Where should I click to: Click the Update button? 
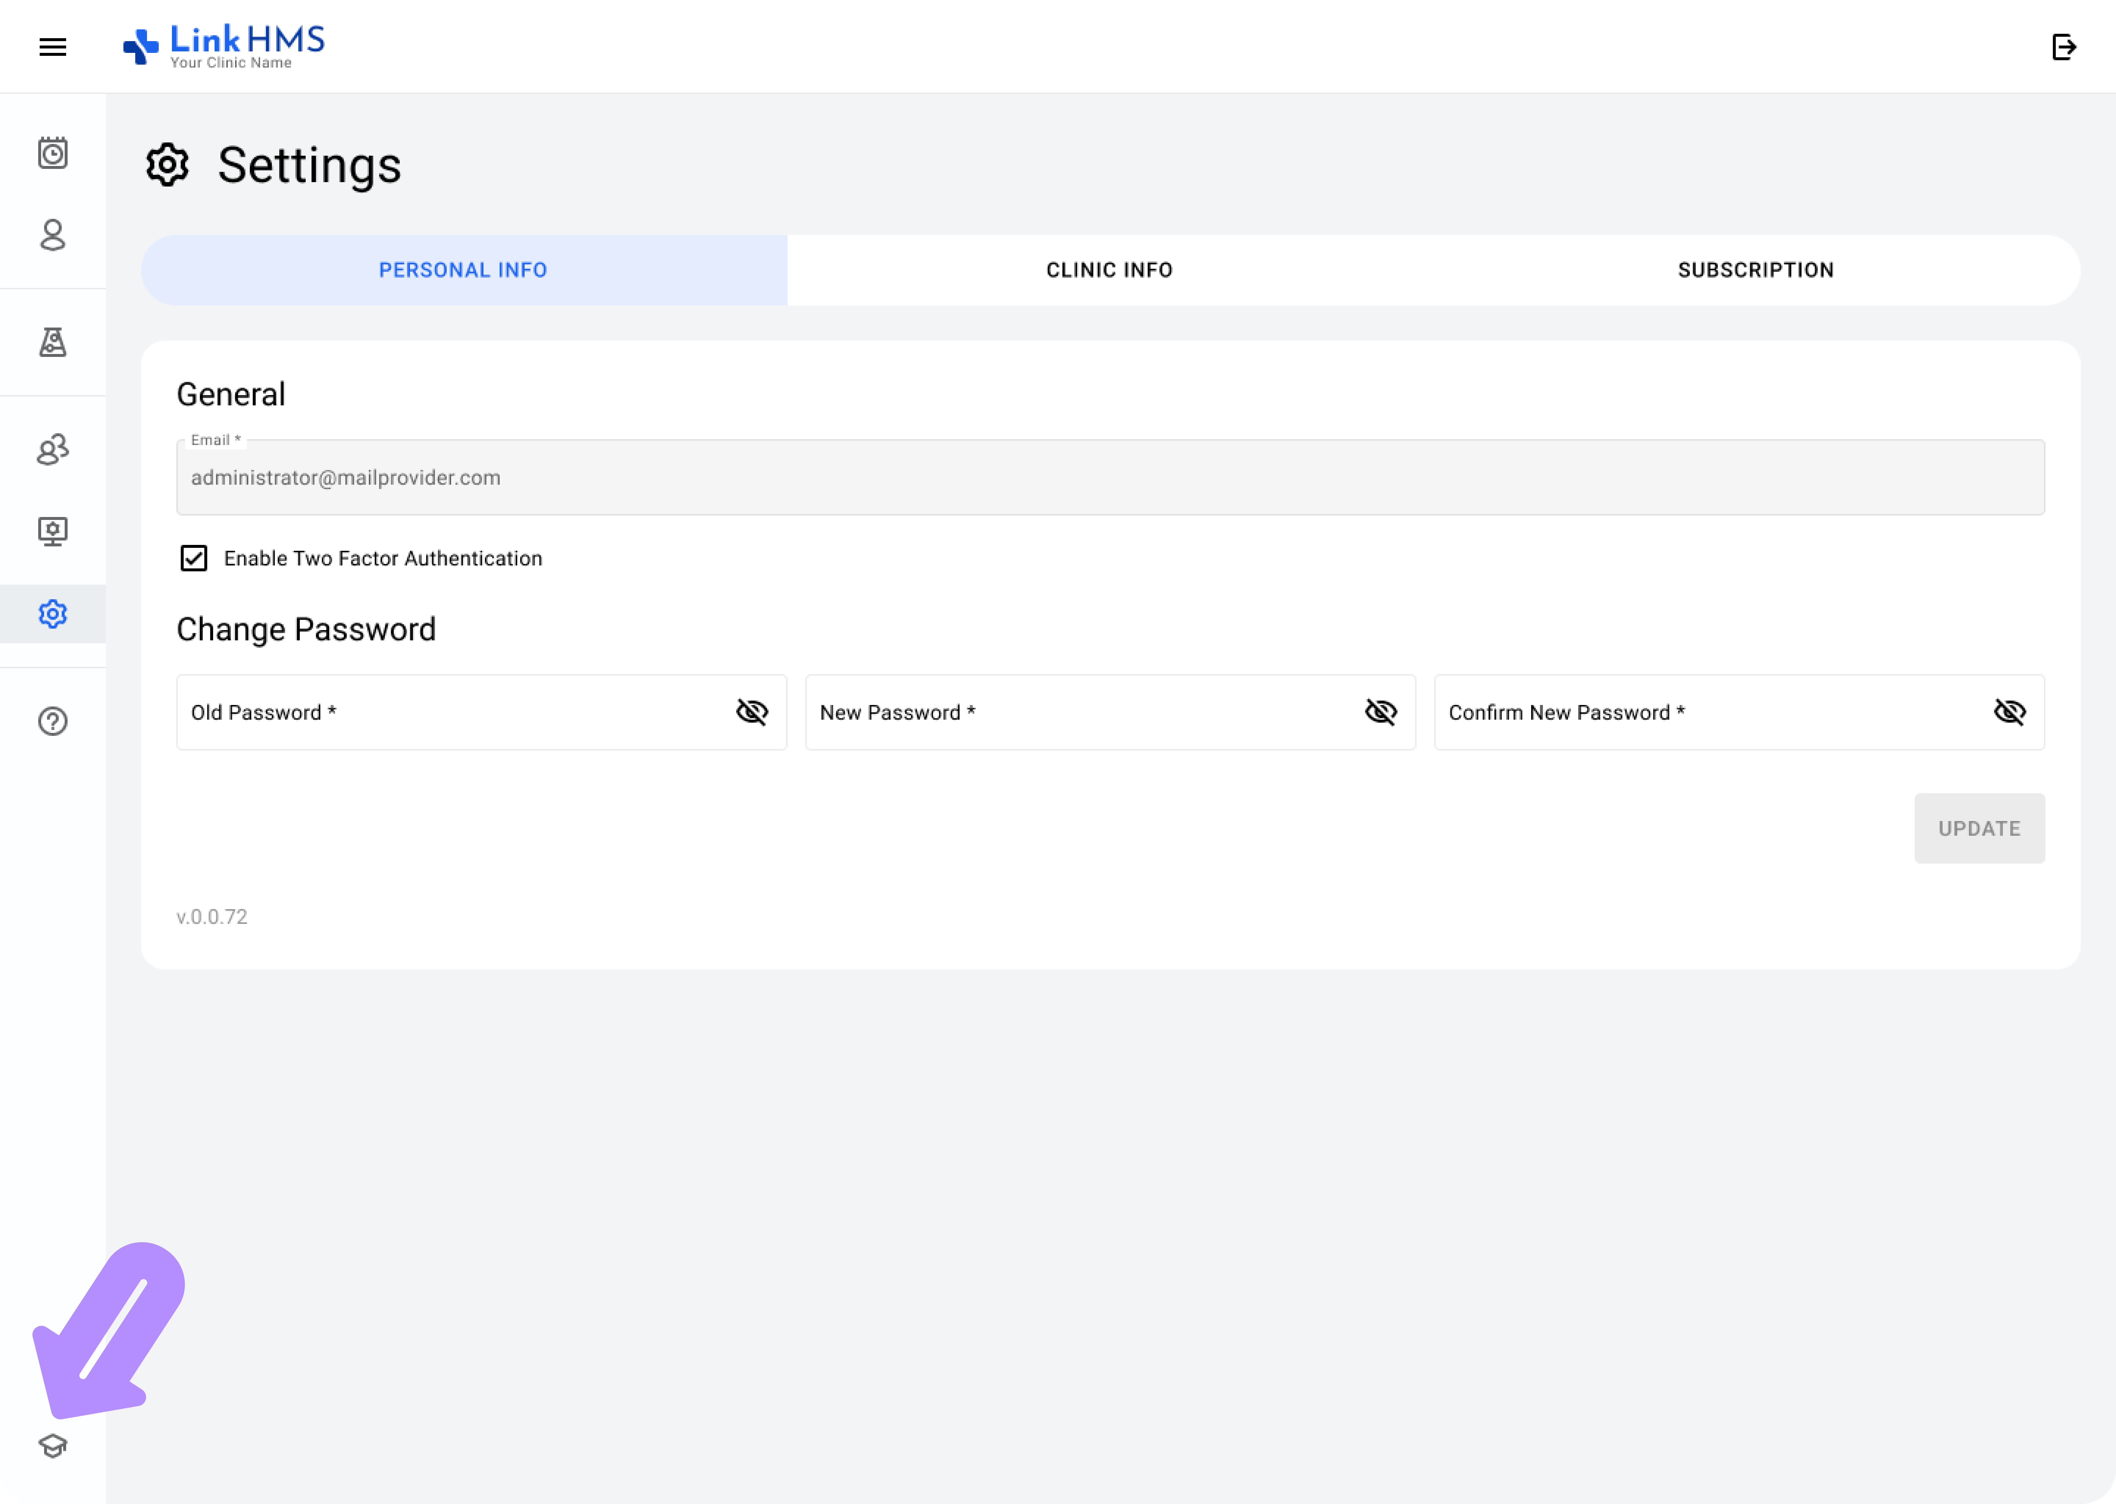[x=1980, y=828]
